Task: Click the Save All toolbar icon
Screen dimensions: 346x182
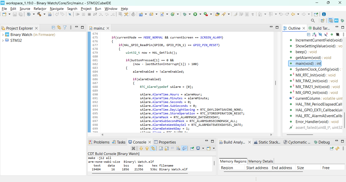Action: pyautogui.click(x=21, y=14)
